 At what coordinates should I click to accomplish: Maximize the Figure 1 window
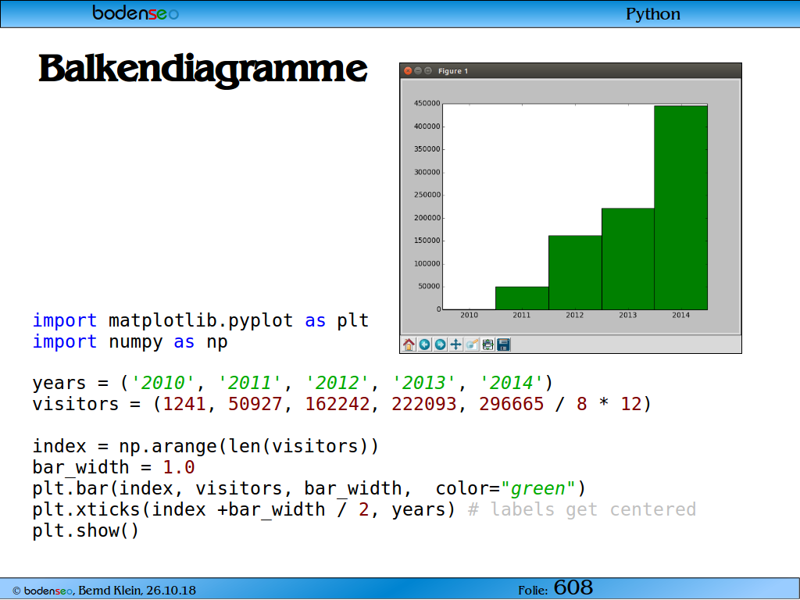[x=428, y=71]
